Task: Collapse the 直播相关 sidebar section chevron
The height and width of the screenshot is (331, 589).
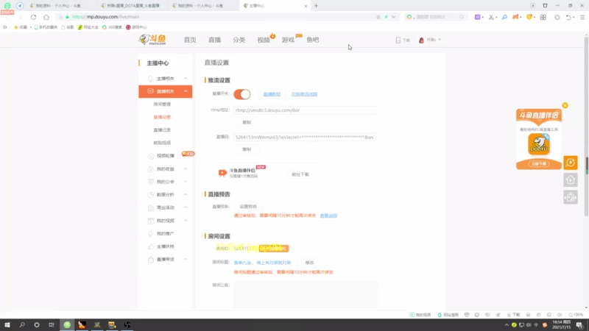Action: click(186, 91)
